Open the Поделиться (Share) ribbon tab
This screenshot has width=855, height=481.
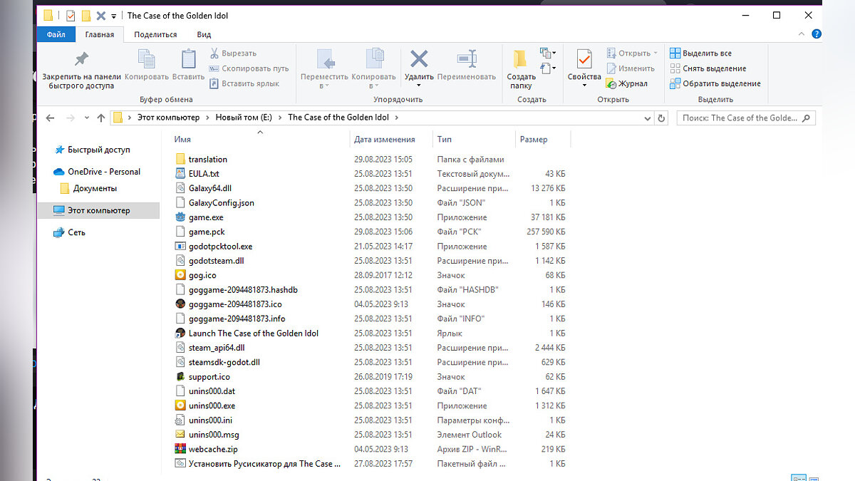(x=155, y=34)
